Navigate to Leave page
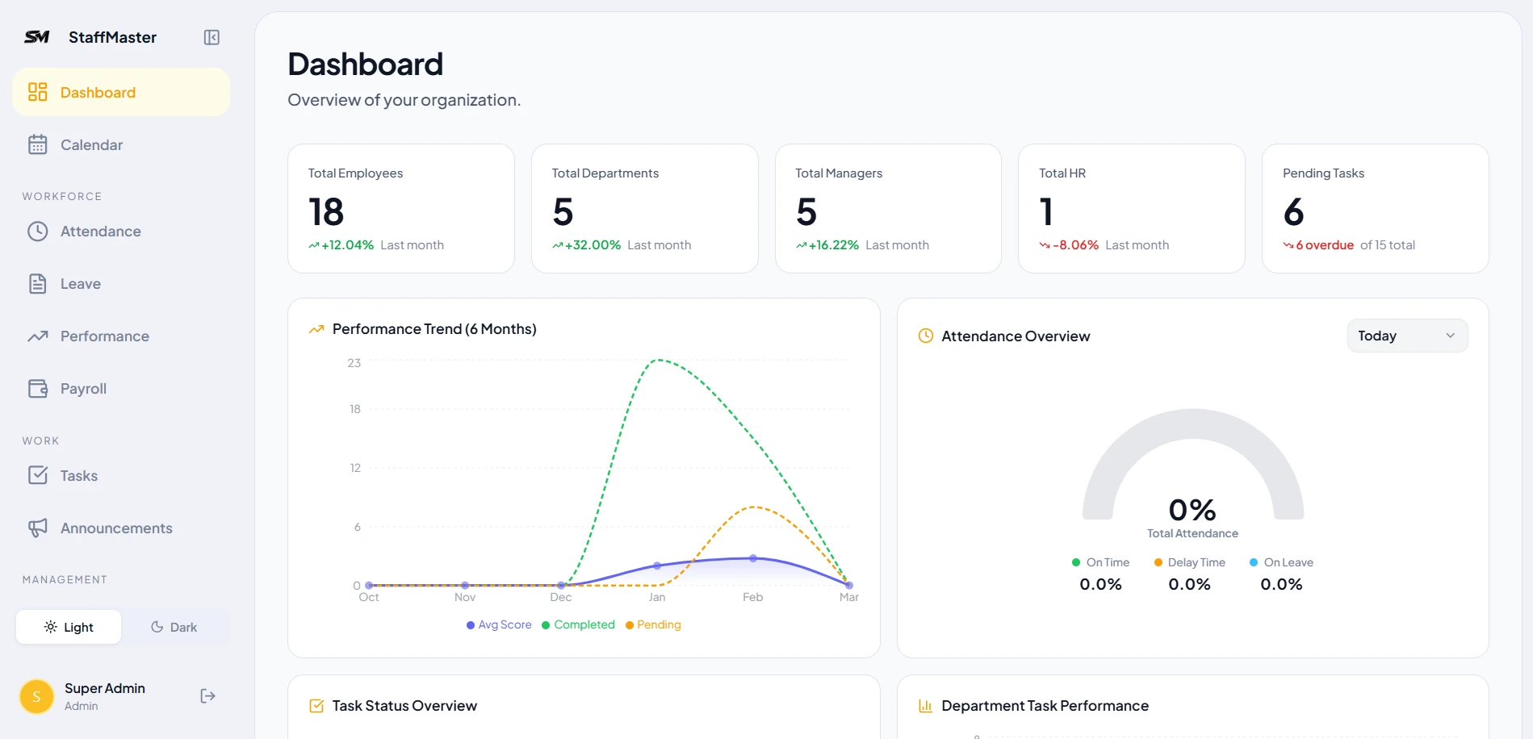 (x=121, y=284)
